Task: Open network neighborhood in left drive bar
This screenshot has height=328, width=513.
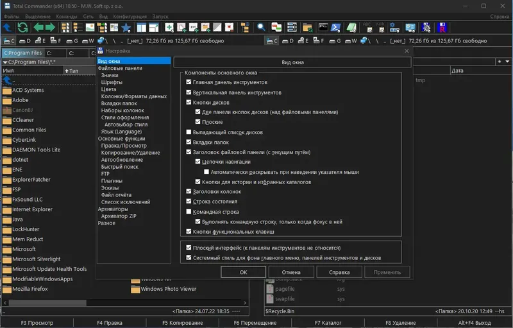Action: tap(102, 41)
